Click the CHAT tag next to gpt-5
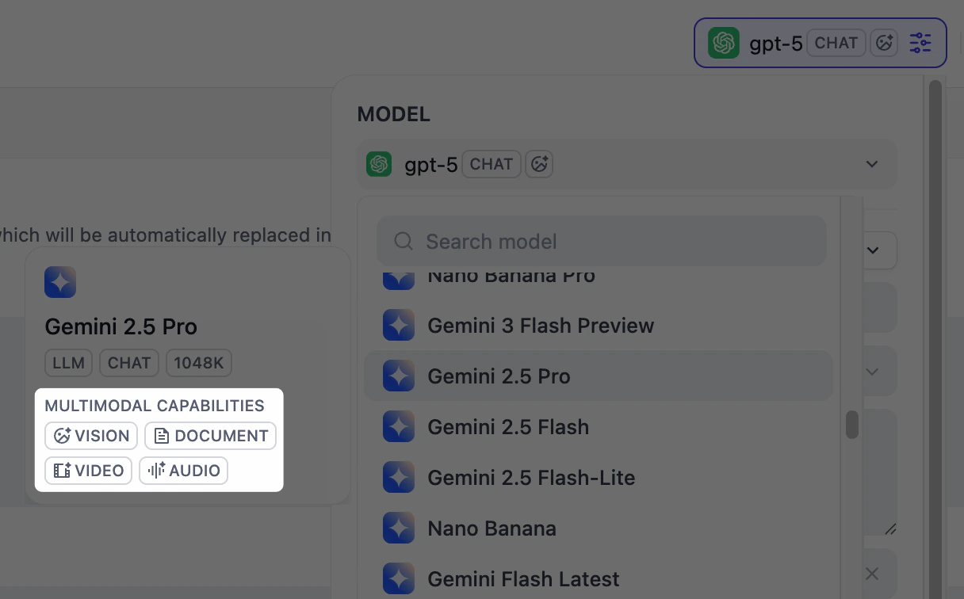The image size is (964, 599). click(x=836, y=43)
